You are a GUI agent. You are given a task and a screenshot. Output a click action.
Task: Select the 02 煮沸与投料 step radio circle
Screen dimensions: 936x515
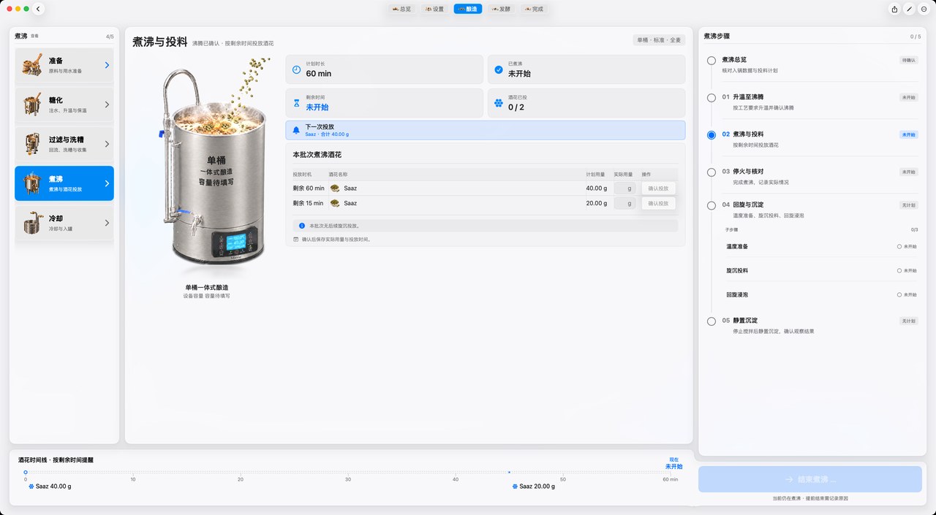pyautogui.click(x=712, y=134)
